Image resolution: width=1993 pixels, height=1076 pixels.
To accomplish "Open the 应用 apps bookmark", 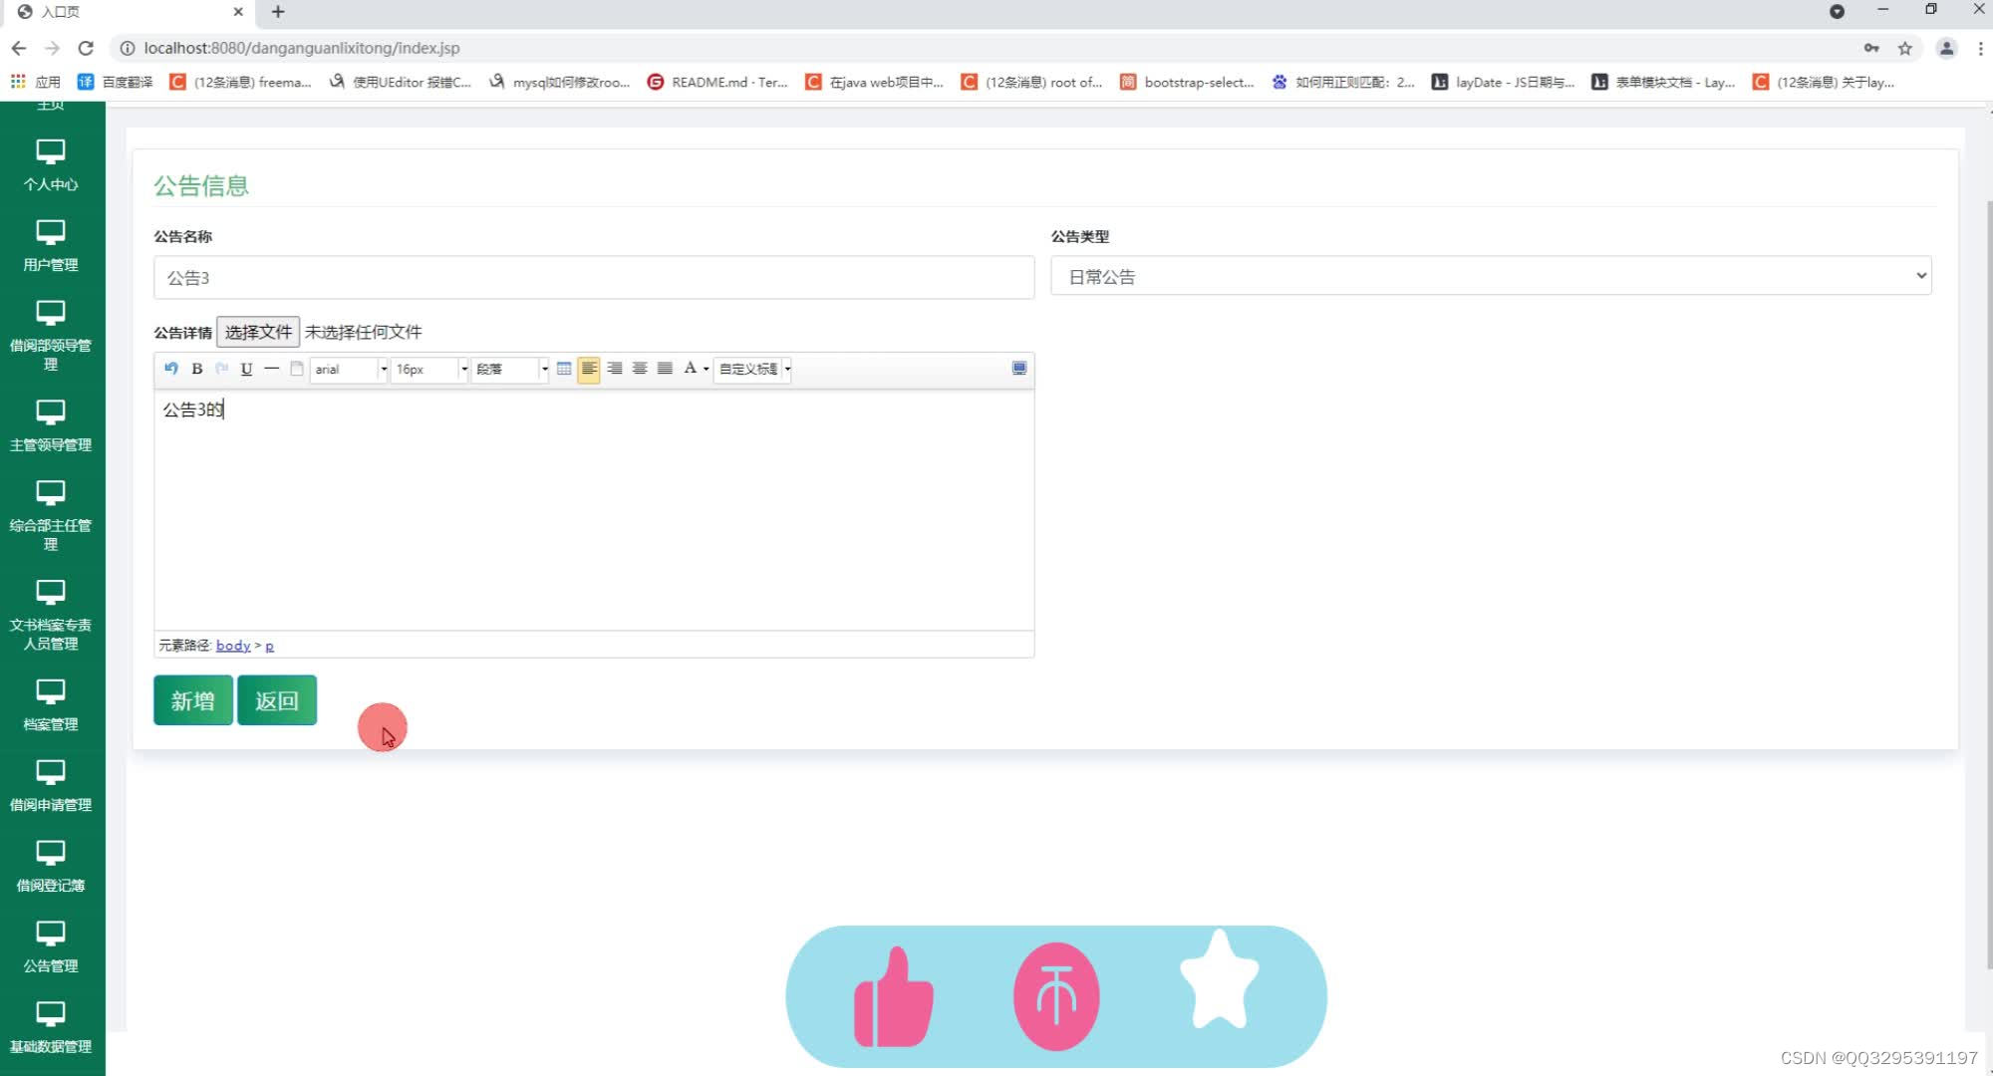I will (36, 82).
